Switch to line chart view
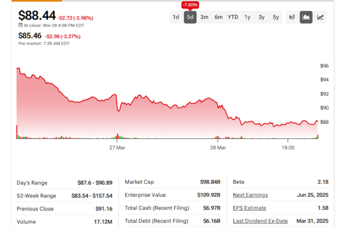The image size is (341, 227). coord(320,17)
